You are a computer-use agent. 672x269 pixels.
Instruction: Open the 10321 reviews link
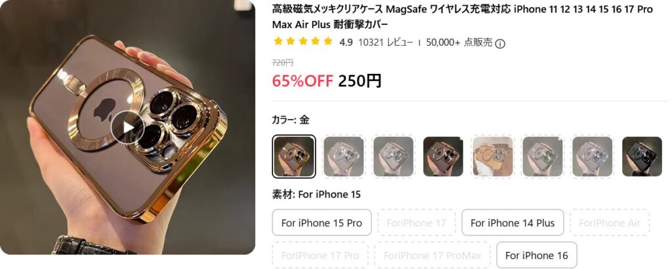(x=385, y=43)
